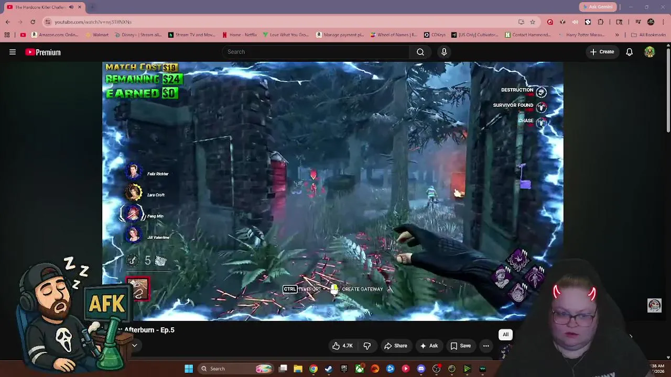Image resolution: width=671 pixels, height=377 pixels.
Task: Open Wheel of Names bookmark
Action: pos(393,35)
